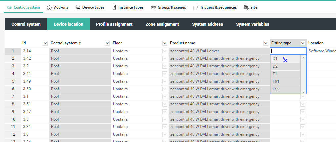
Task: Open the Profile assignment sub-tab
Action: (114, 24)
